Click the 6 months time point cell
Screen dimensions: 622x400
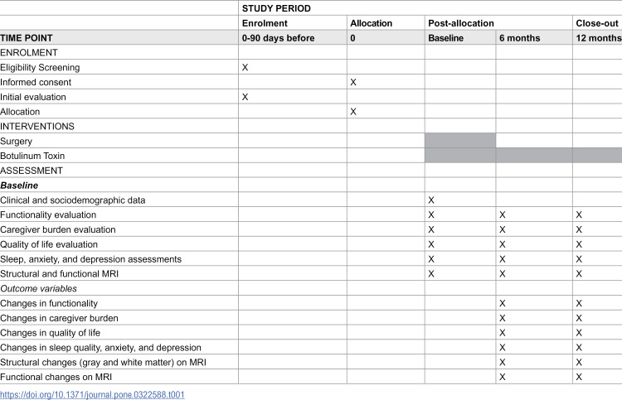(x=534, y=38)
